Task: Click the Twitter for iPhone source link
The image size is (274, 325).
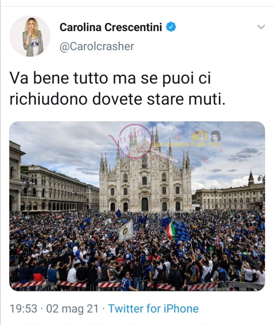Action: (154, 308)
